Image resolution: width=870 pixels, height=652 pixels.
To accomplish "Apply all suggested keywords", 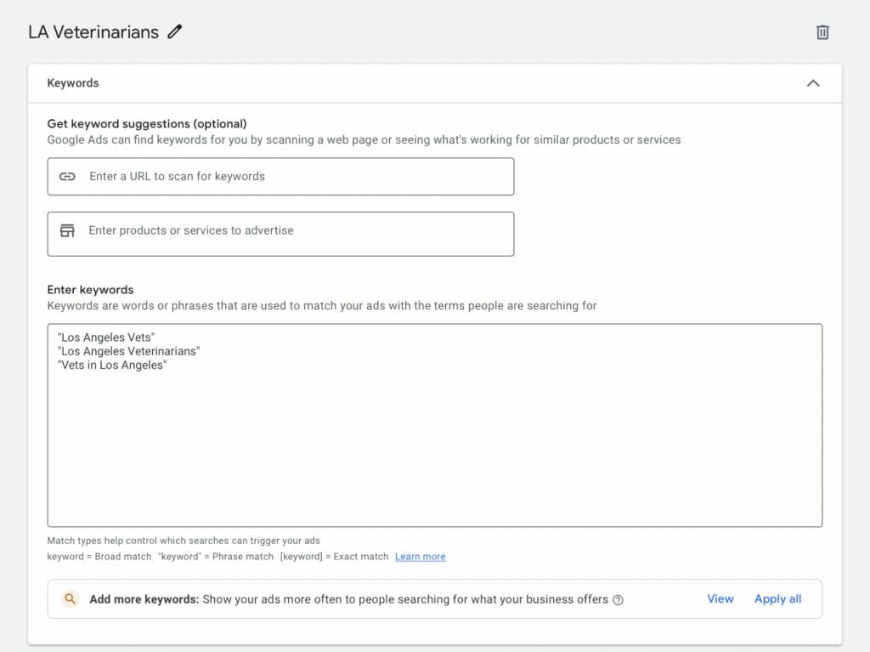I will point(777,598).
